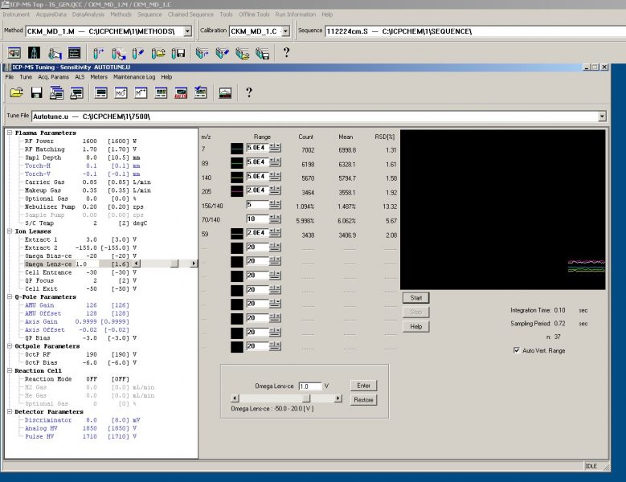Open the Method dropdown CKM_MD_1.M

[187, 31]
